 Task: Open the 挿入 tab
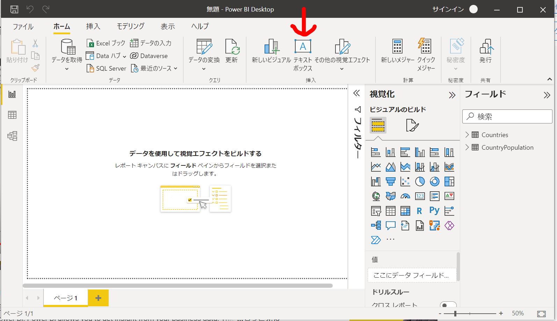click(93, 27)
